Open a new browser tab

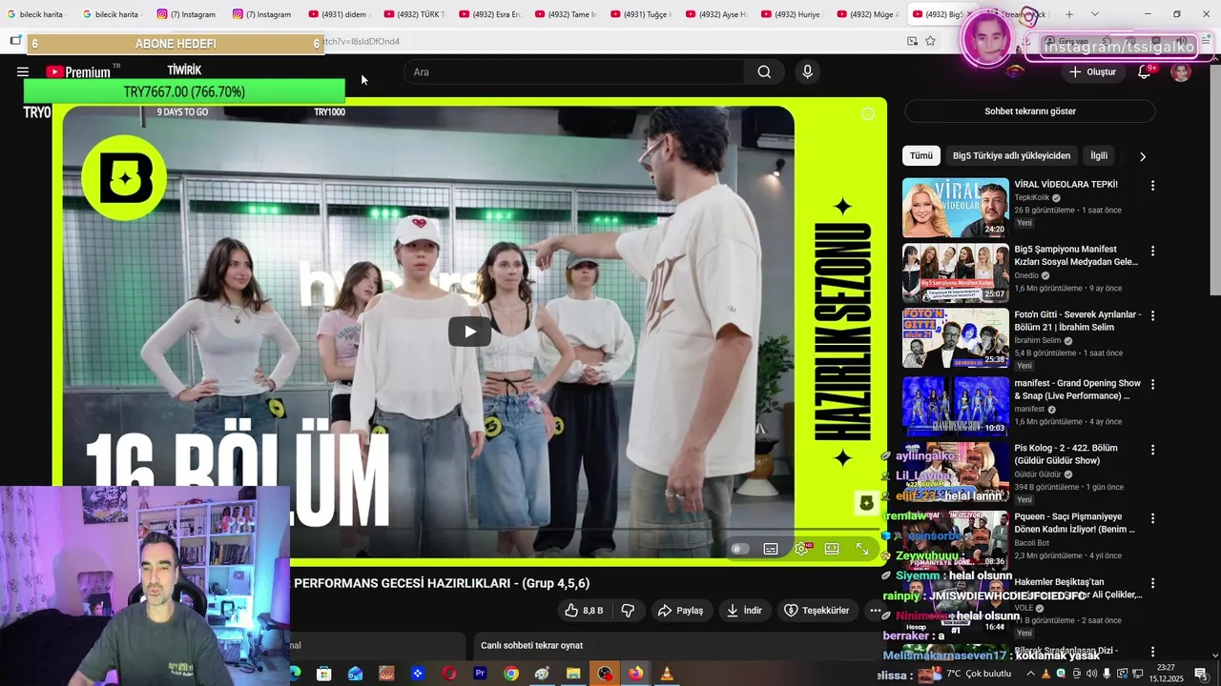pyautogui.click(x=1069, y=14)
